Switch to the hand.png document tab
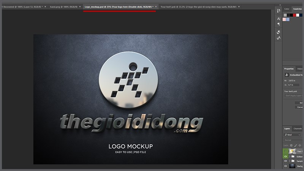Viewport: 304px width, 171px height. [65, 7]
